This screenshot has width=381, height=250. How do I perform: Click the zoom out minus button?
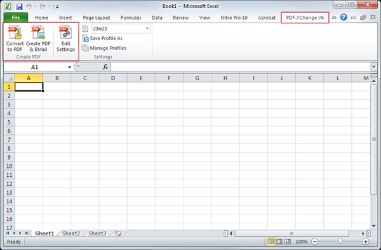[x=315, y=242]
